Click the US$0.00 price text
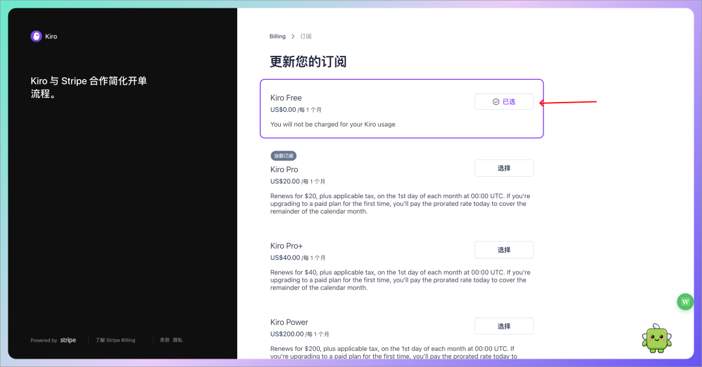The width and height of the screenshot is (702, 367). point(283,110)
